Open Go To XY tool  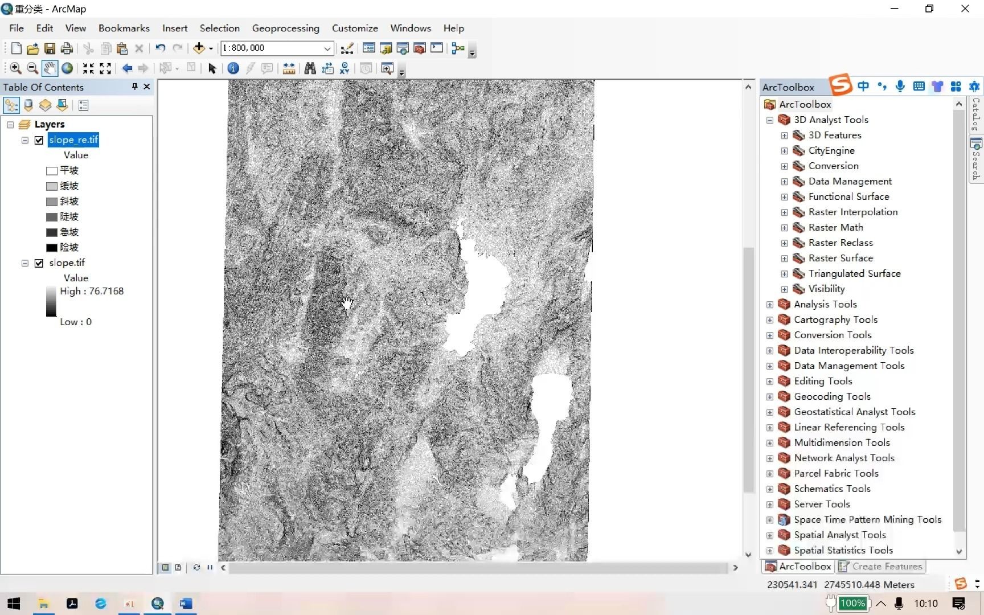345,68
